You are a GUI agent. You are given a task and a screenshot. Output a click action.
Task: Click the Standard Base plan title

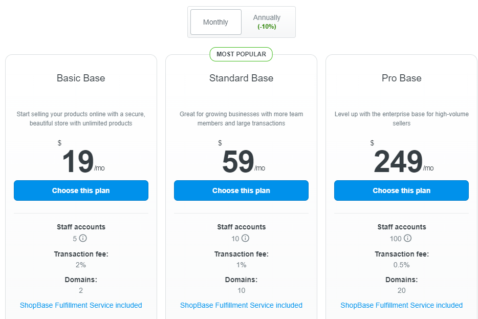coord(241,78)
